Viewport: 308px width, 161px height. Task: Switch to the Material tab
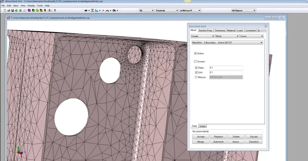[x=231, y=30]
